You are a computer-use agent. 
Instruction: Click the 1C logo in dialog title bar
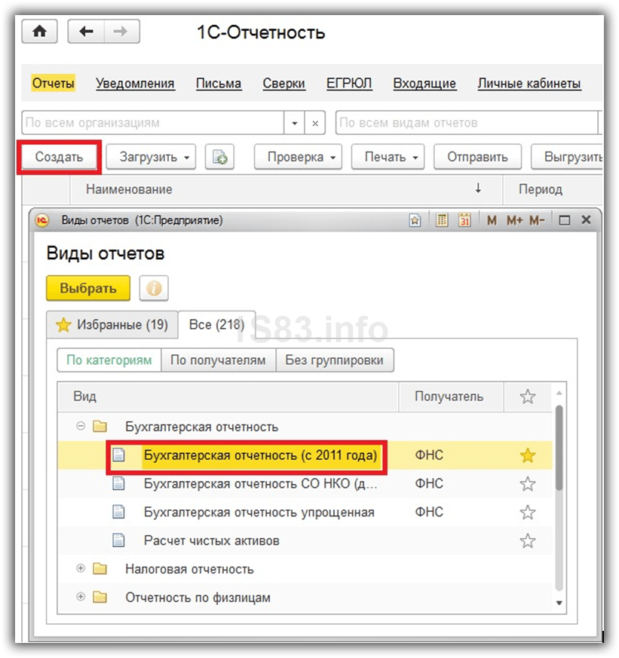[42, 220]
